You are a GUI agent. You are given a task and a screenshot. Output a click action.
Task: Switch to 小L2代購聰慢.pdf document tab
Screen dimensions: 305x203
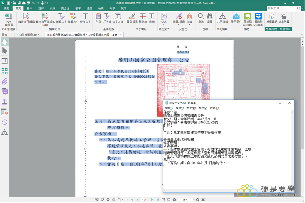point(28,35)
